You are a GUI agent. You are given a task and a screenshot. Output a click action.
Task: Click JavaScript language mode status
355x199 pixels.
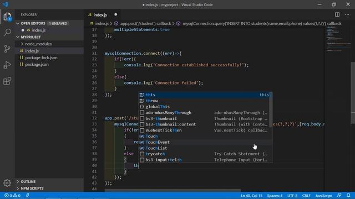click(323, 196)
